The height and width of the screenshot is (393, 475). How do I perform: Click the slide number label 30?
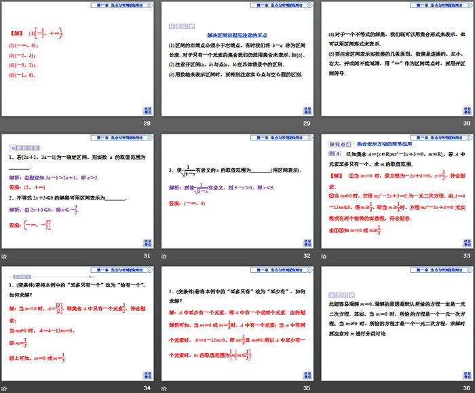[x=466, y=124]
